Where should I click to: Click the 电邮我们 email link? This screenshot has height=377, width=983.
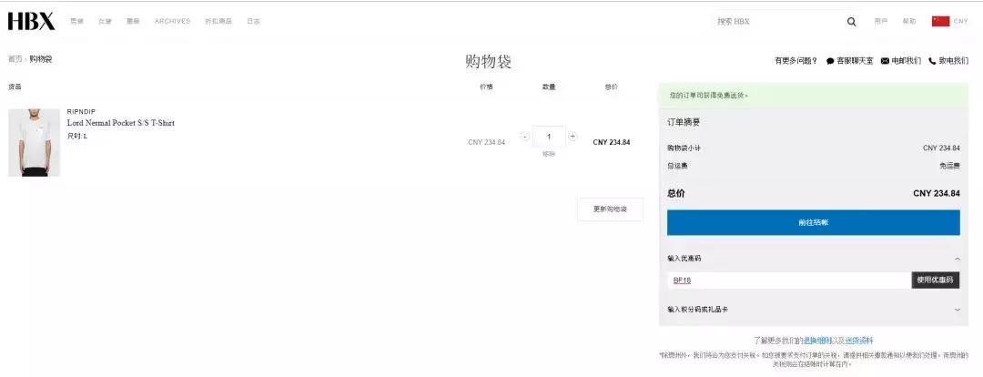(x=901, y=61)
